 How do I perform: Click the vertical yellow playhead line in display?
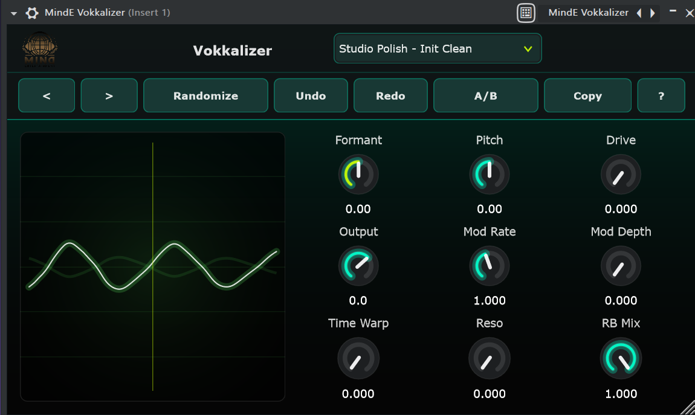click(x=152, y=266)
